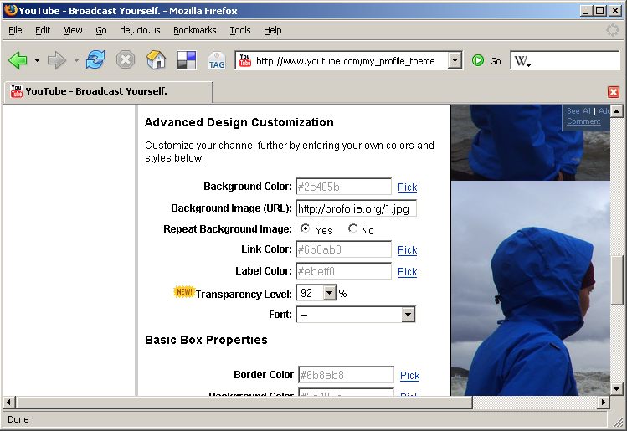Click the Background Color input field
Screen dimensions: 627x431
click(x=343, y=187)
